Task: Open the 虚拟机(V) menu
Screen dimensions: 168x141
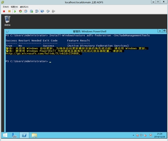Action: 24,7
